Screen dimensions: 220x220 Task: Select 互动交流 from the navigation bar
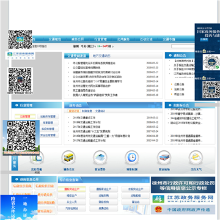click(146, 39)
